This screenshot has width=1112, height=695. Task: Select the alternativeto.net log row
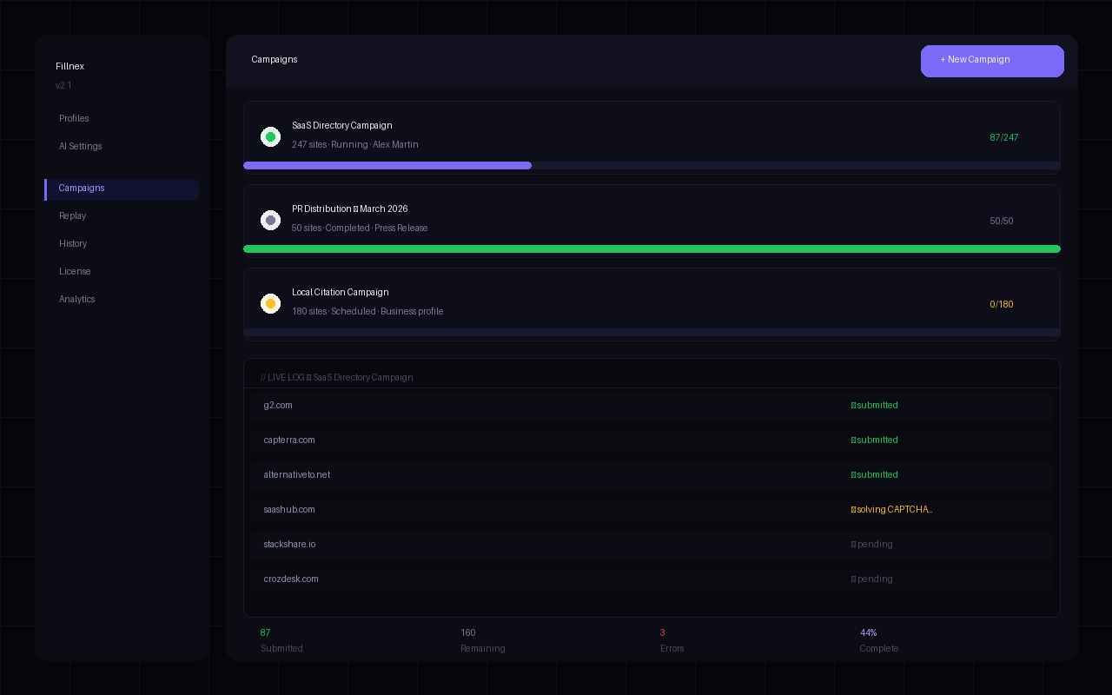click(x=556, y=475)
